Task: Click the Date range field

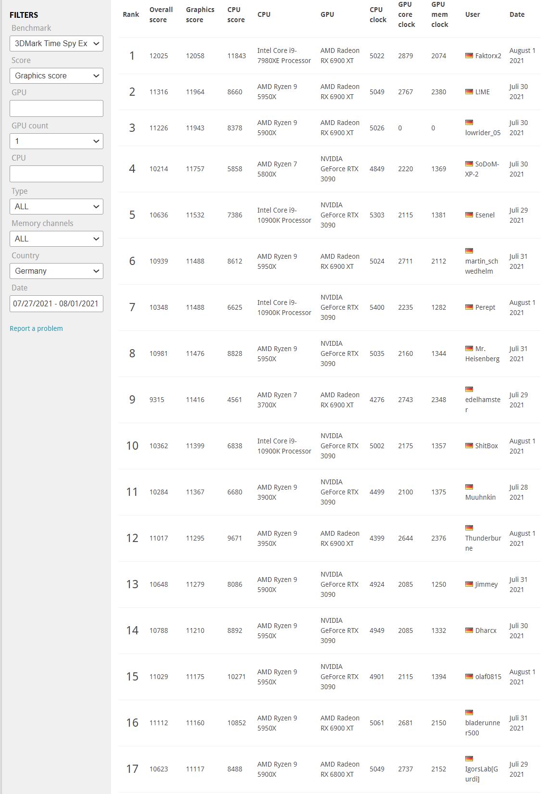Action: click(x=56, y=303)
